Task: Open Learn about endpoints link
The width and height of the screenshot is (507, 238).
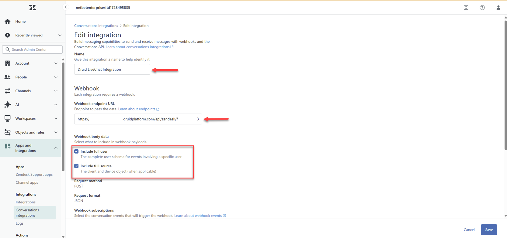Action: pyautogui.click(x=139, y=109)
